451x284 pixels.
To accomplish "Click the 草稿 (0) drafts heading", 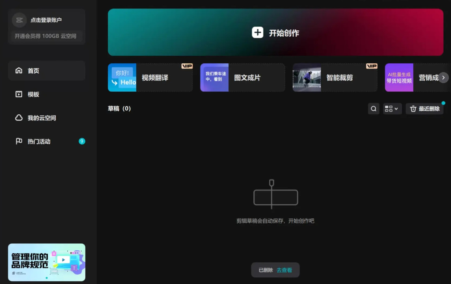I will [119, 108].
